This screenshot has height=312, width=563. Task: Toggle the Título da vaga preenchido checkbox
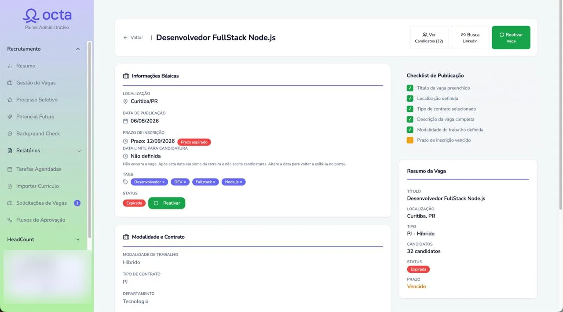tap(410, 88)
